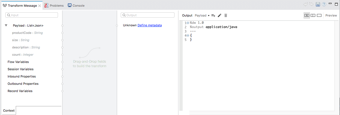Click the redo arrow icon

311,4
